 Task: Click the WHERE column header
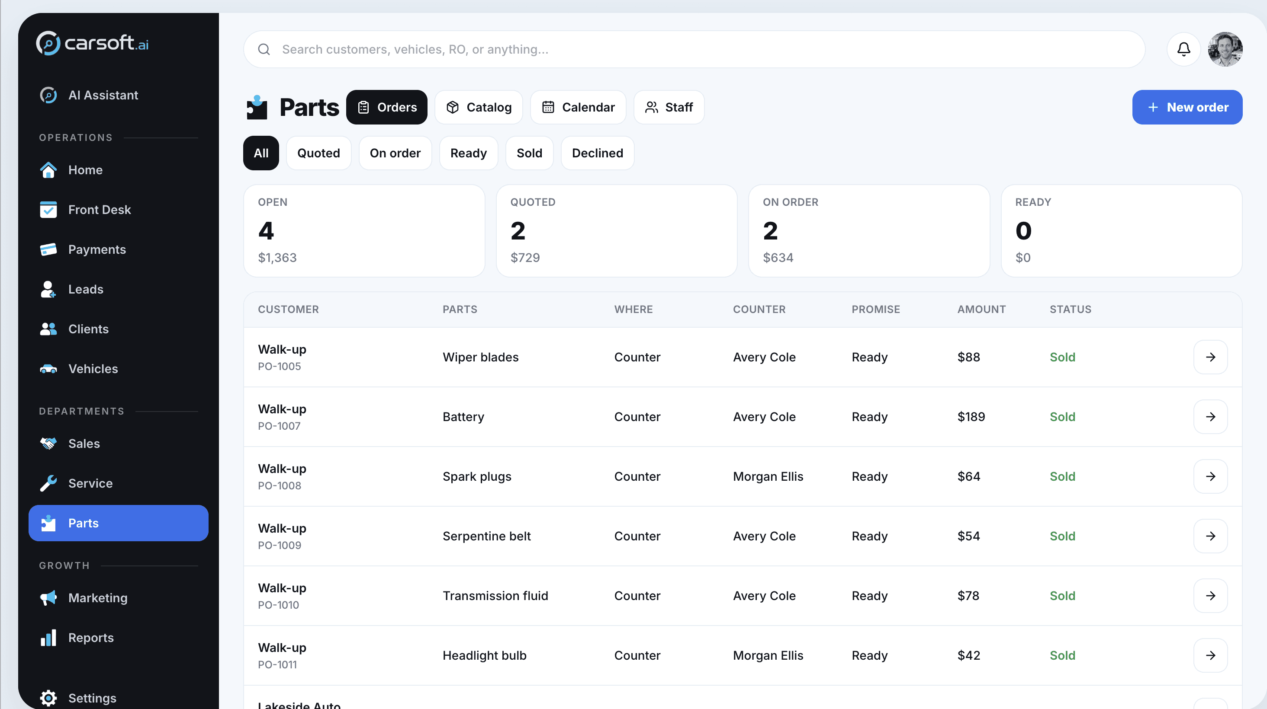pyautogui.click(x=633, y=310)
